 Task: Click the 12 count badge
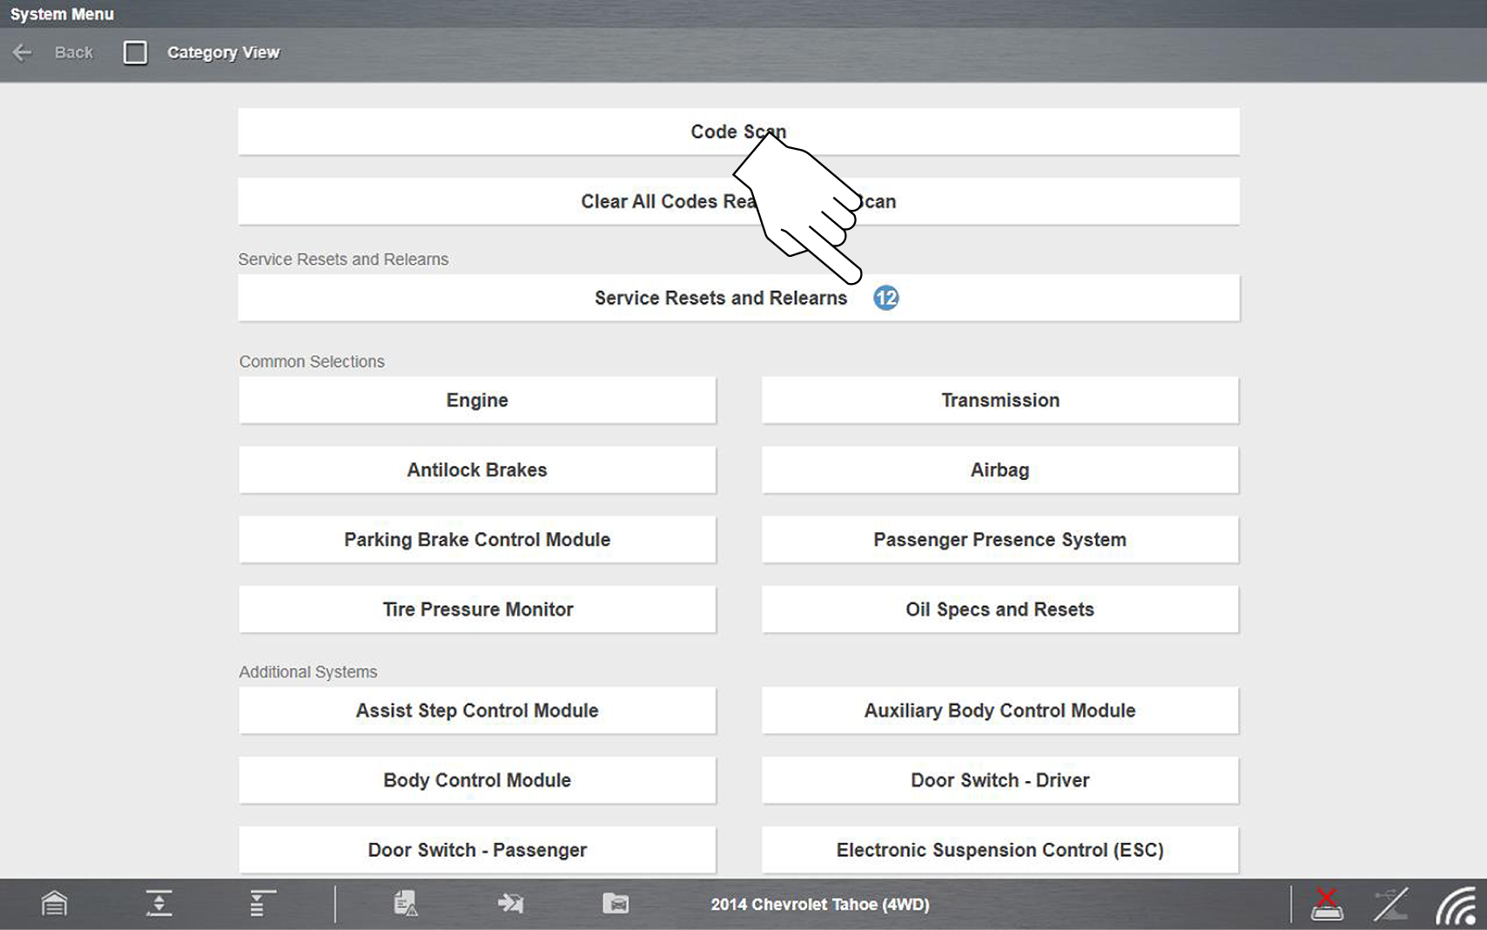point(885,299)
